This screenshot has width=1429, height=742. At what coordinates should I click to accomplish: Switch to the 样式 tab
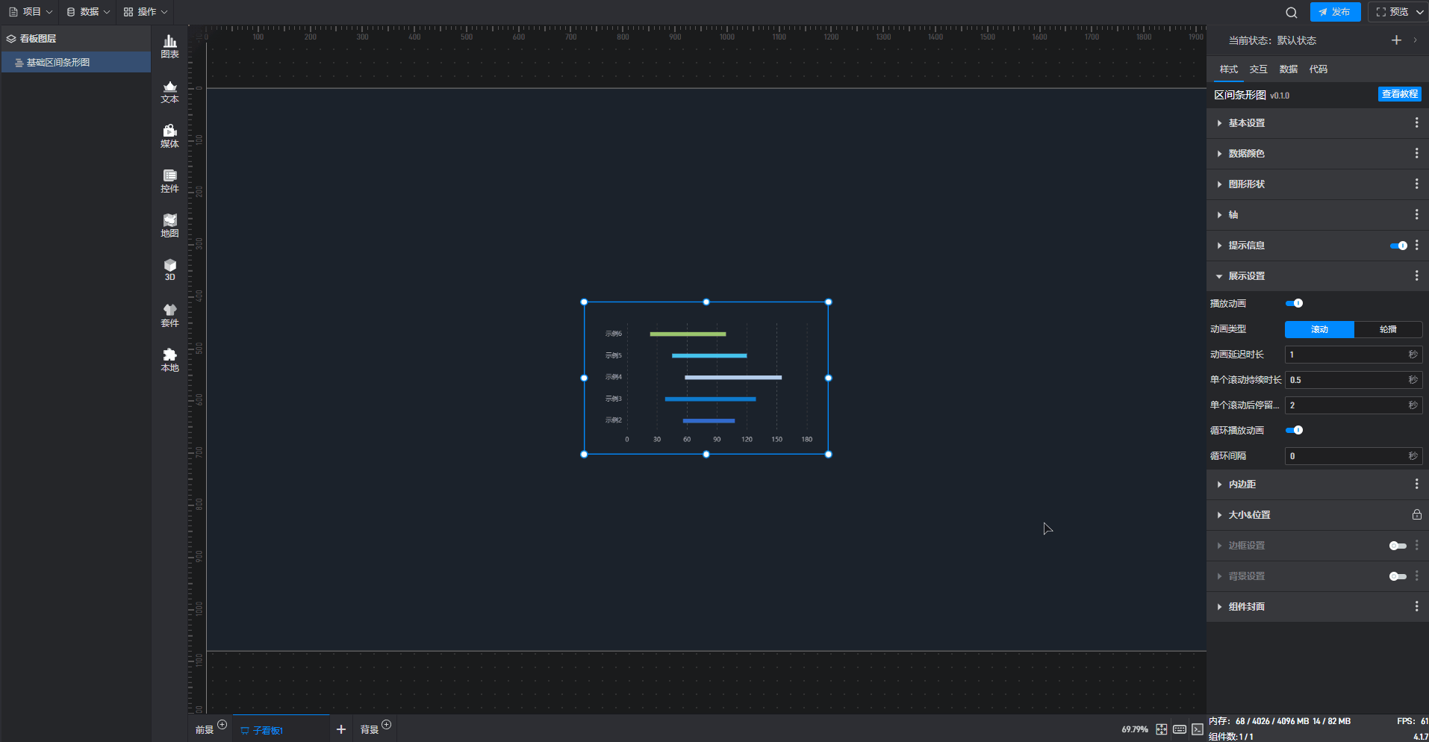click(1228, 69)
